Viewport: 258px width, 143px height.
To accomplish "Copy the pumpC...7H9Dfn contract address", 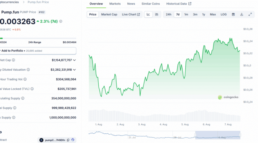I will tap(68, 140).
